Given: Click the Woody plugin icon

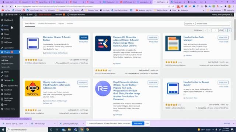Looking at the screenshot, I should click(x=33, y=88).
